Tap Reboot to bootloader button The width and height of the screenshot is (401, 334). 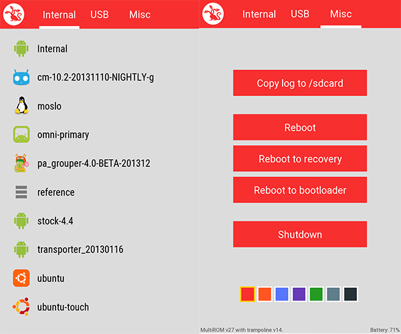[300, 190]
